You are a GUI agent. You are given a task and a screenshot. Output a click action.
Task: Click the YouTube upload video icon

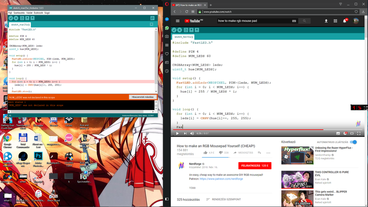326,21
